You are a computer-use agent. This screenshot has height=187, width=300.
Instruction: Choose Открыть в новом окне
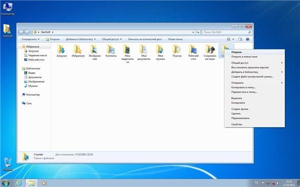point(254,57)
